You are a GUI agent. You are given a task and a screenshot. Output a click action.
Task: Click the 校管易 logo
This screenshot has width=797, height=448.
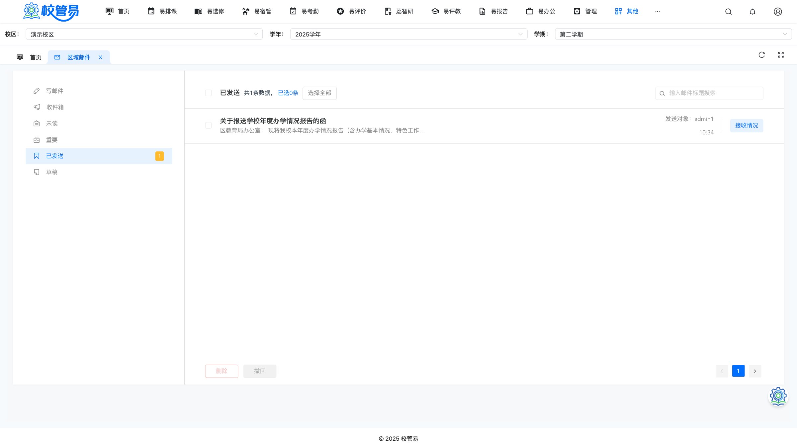coord(51,12)
